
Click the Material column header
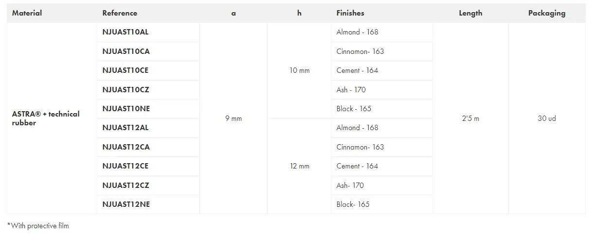[27, 13]
